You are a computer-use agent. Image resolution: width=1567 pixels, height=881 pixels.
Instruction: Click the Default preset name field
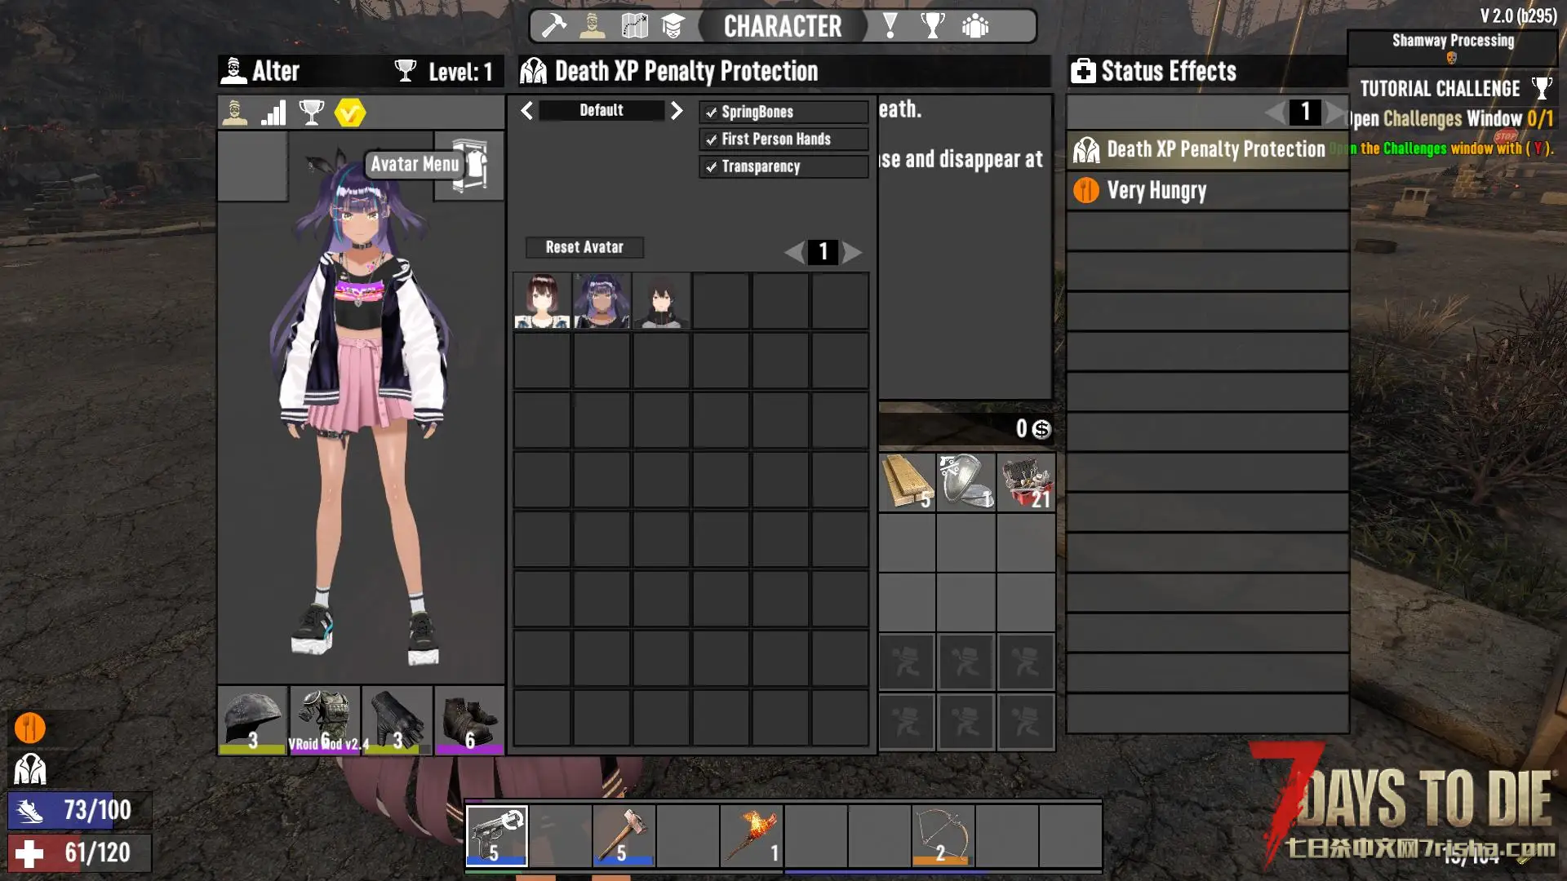601,110
